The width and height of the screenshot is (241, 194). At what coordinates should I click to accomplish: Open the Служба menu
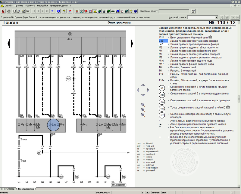pos(9,5)
